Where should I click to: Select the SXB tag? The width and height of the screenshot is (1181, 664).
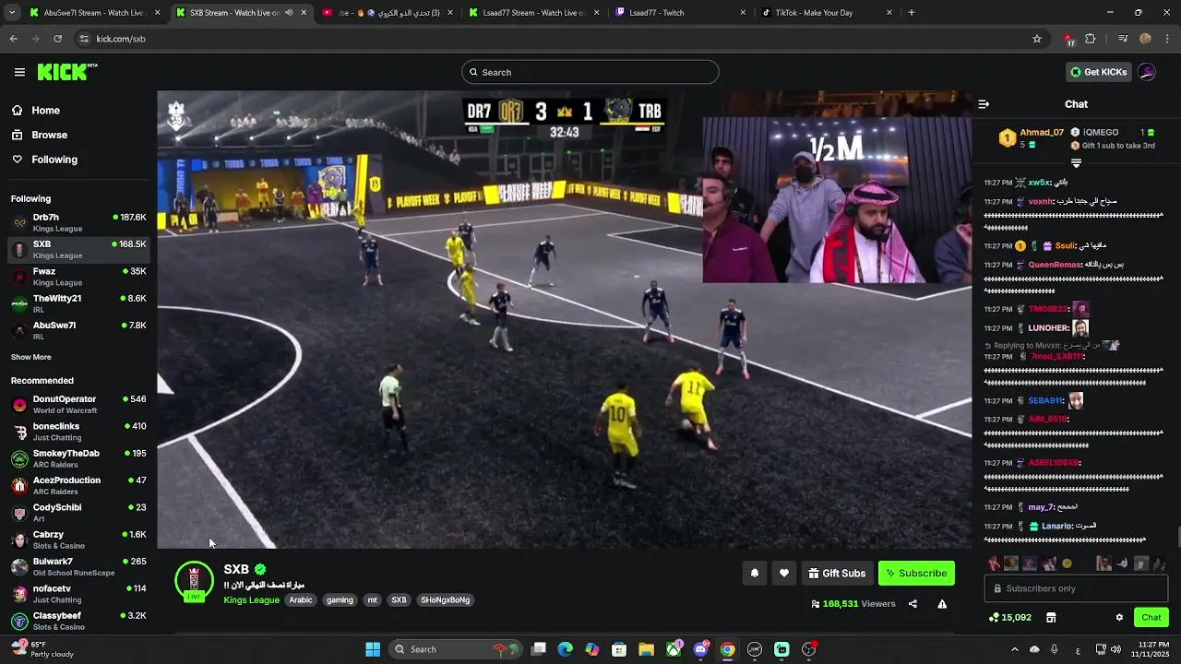click(399, 599)
